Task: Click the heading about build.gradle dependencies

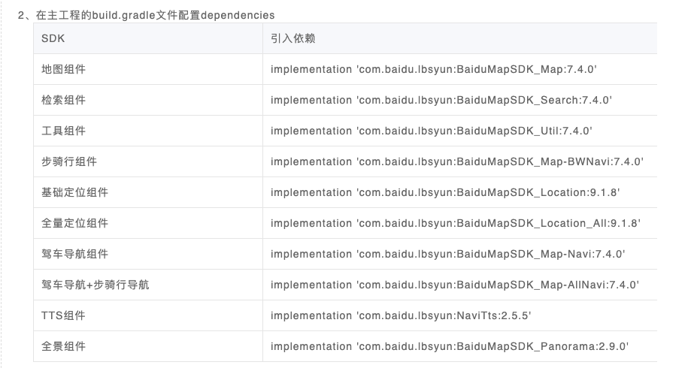Action: tap(147, 15)
